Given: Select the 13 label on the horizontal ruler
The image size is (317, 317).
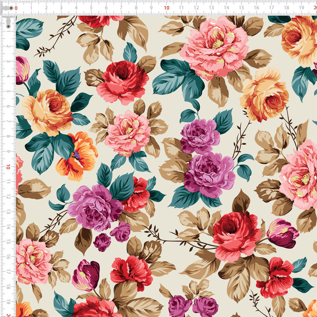Looking at the screenshot, I should [x=211, y=8].
